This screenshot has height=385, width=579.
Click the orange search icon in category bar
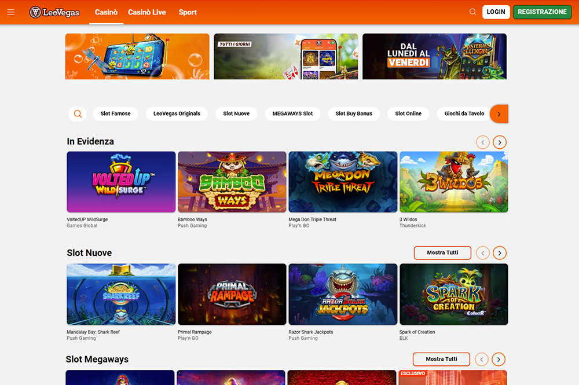click(x=78, y=113)
